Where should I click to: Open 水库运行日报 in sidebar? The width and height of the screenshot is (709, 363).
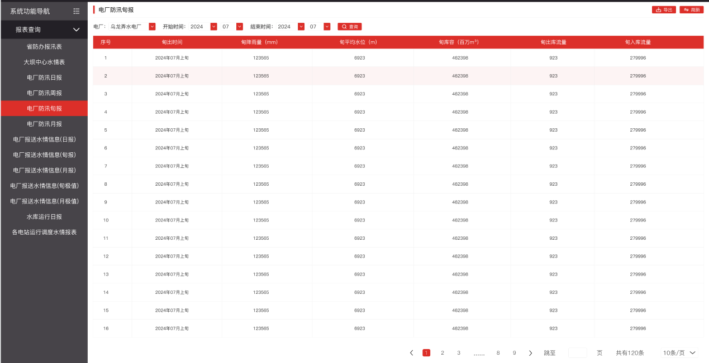pos(44,216)
